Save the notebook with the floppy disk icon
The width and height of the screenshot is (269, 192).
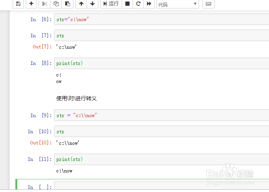18,3
